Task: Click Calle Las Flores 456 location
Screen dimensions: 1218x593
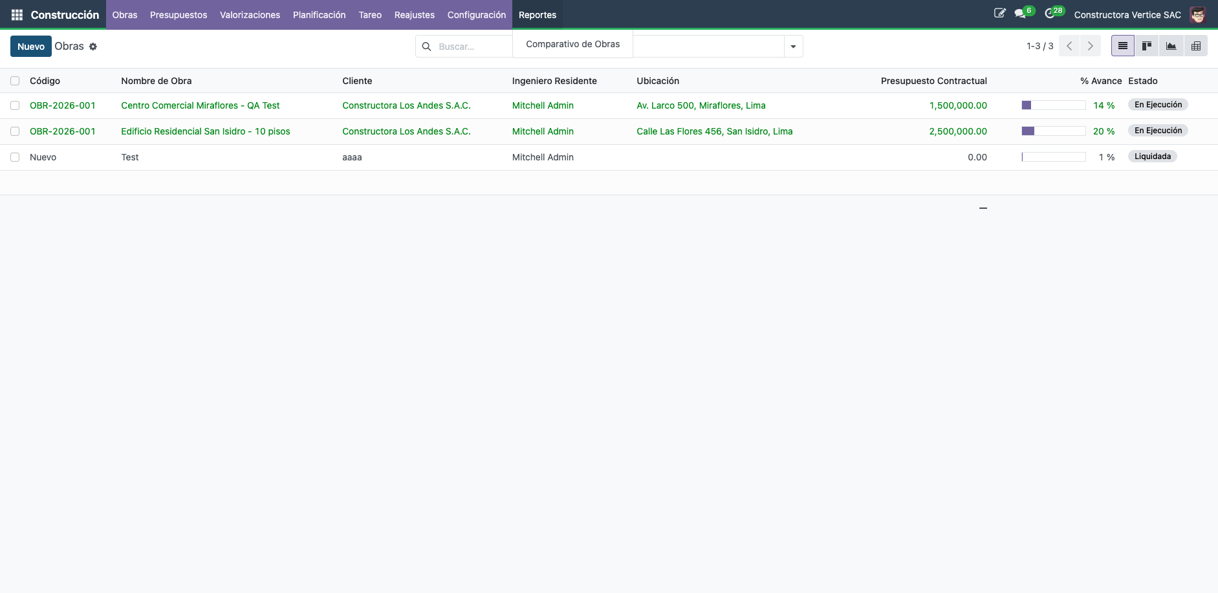Action: (x=715, y=131)
